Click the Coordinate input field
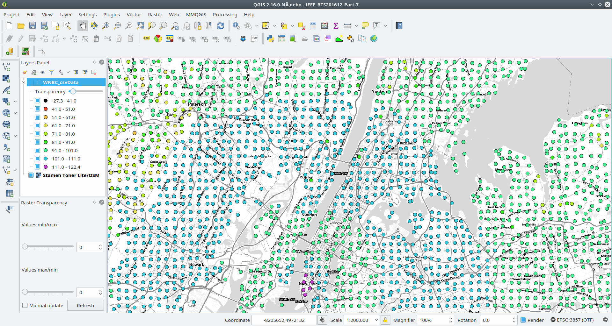Image resolution: width=612 pixels, height=326 pixels. [x=284, y=320]
